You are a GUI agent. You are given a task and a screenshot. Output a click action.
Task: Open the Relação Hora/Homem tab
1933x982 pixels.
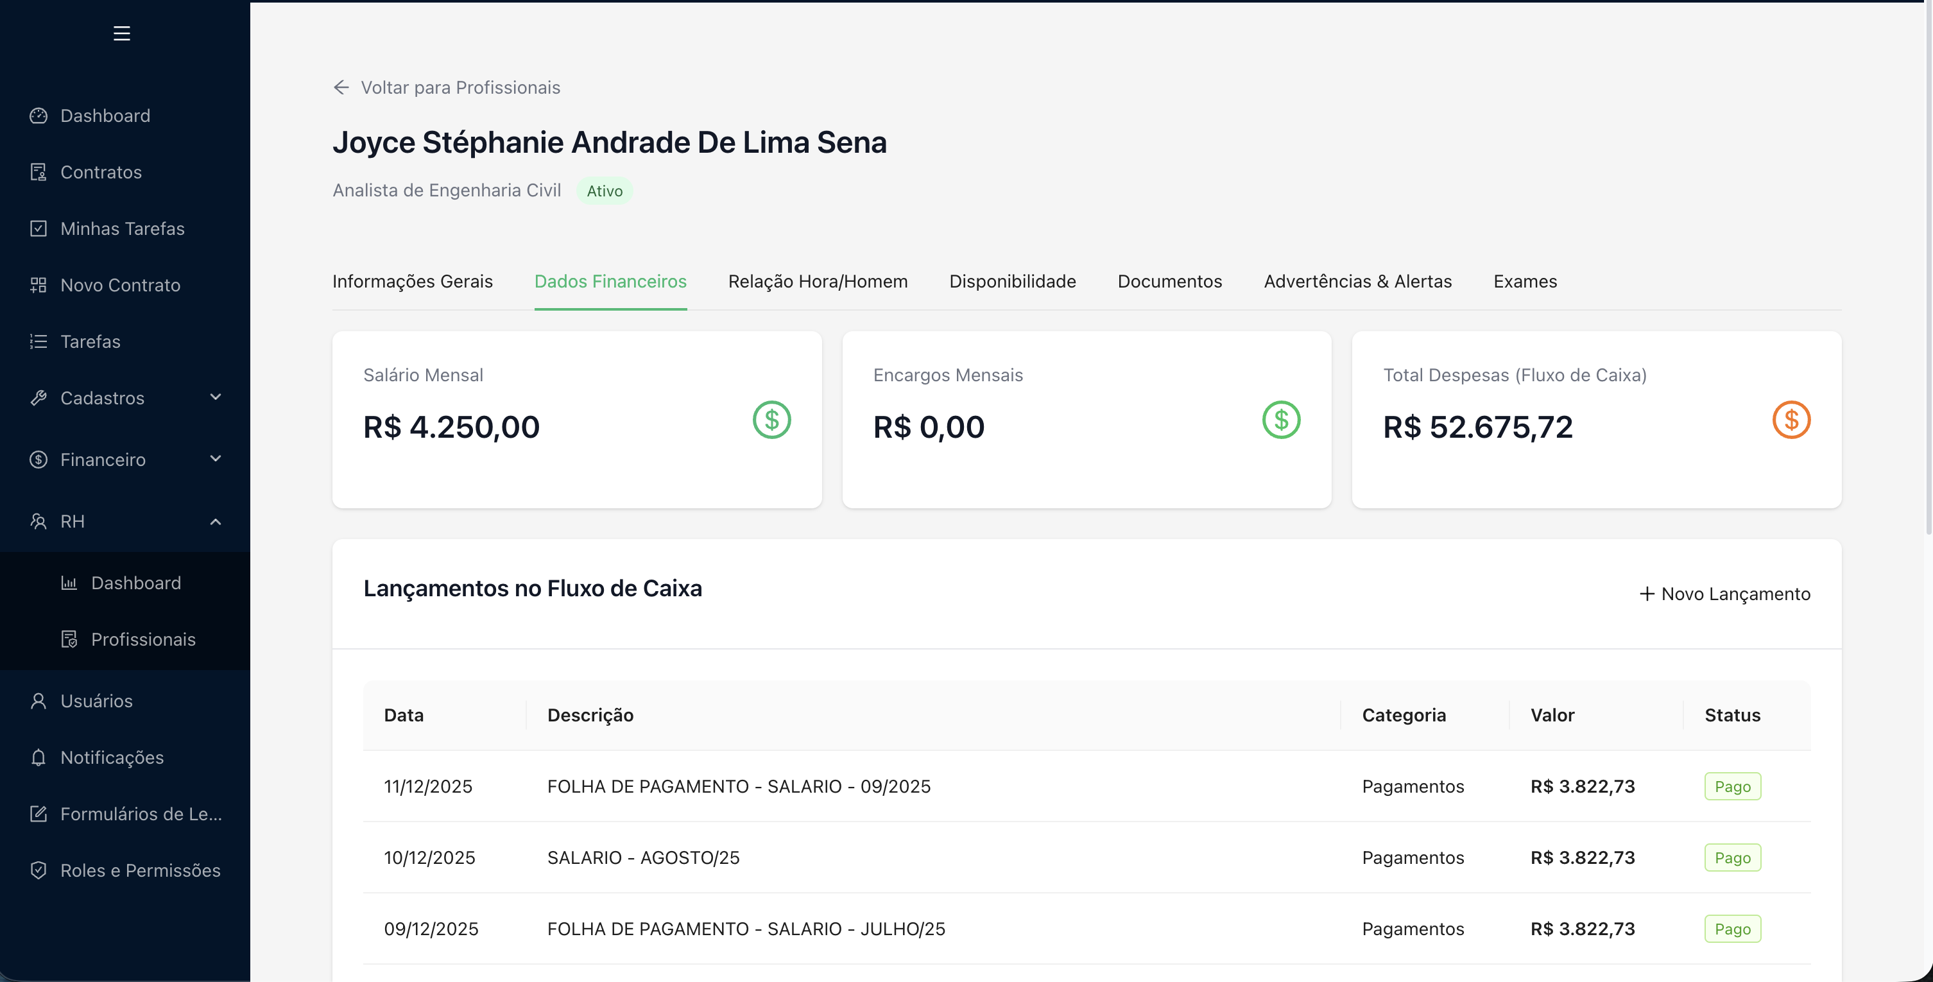click(818, 281)
